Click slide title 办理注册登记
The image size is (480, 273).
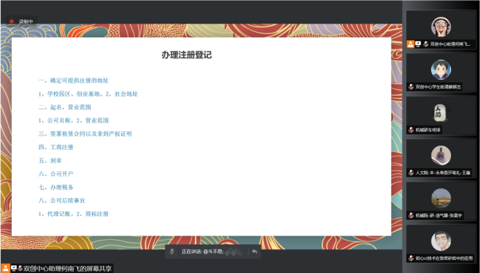tap(187, 55)
